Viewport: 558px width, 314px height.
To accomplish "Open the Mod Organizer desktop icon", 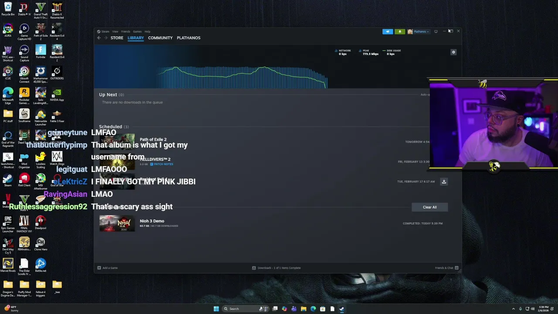I will pos(24,160).
